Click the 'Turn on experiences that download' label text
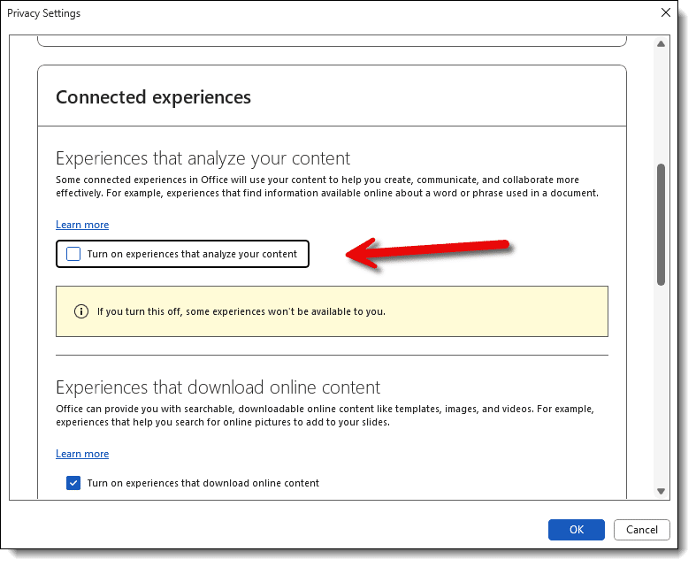This screenshot has width=696, height=567. pyautogui.click(x=203, y=483)
